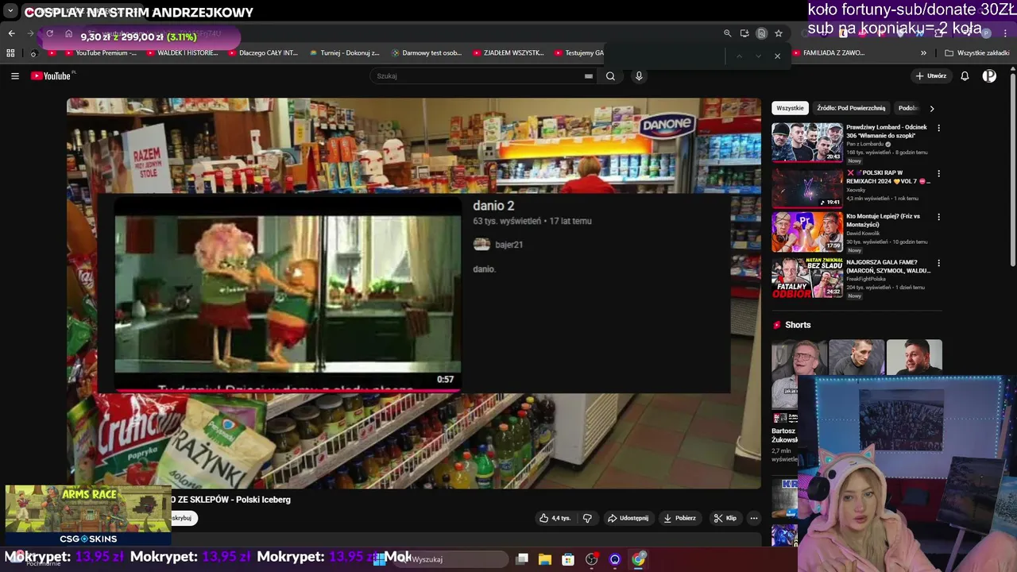
Task: Open the Darmowy test osob... bookmark
Action: [x=426, y=53]
